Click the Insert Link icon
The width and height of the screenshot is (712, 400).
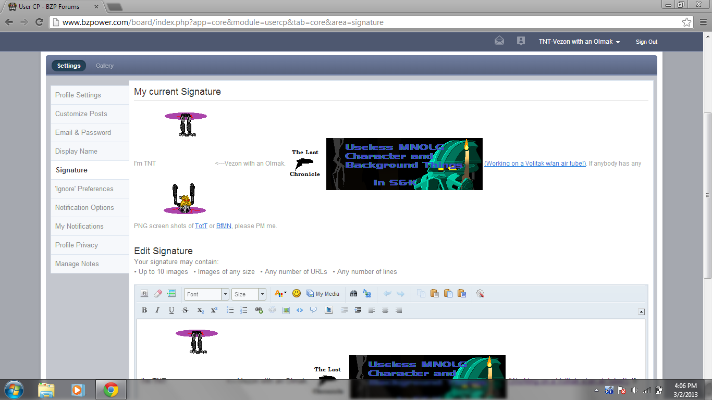258,310
